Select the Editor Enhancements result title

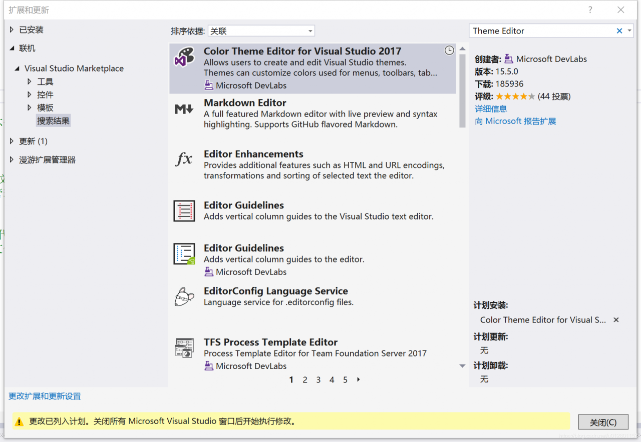pos(253,154)
